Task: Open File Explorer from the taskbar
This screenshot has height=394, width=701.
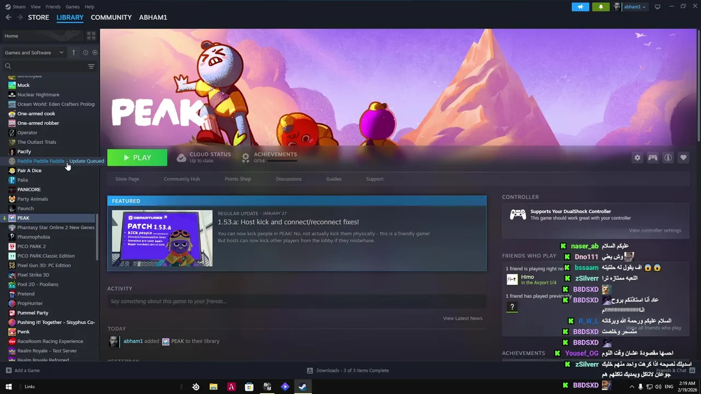Action: pyautogui.click(x=214, y=386)
